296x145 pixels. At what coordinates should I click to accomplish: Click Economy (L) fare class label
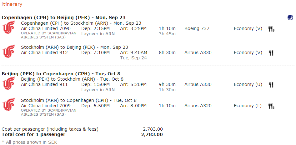click(248, 106)
